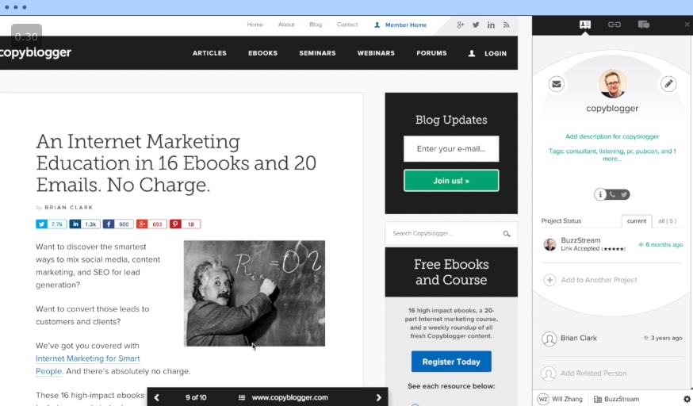Click the Twitter share button showing 7.7k
This screenshot has width=693, height=406.
click(52, 224)
